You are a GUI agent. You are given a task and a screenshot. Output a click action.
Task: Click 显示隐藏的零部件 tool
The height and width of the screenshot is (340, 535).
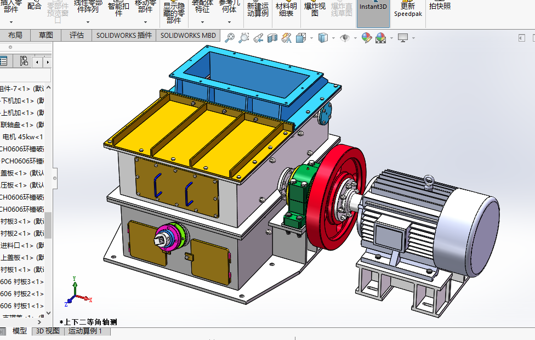coord(174,13)
